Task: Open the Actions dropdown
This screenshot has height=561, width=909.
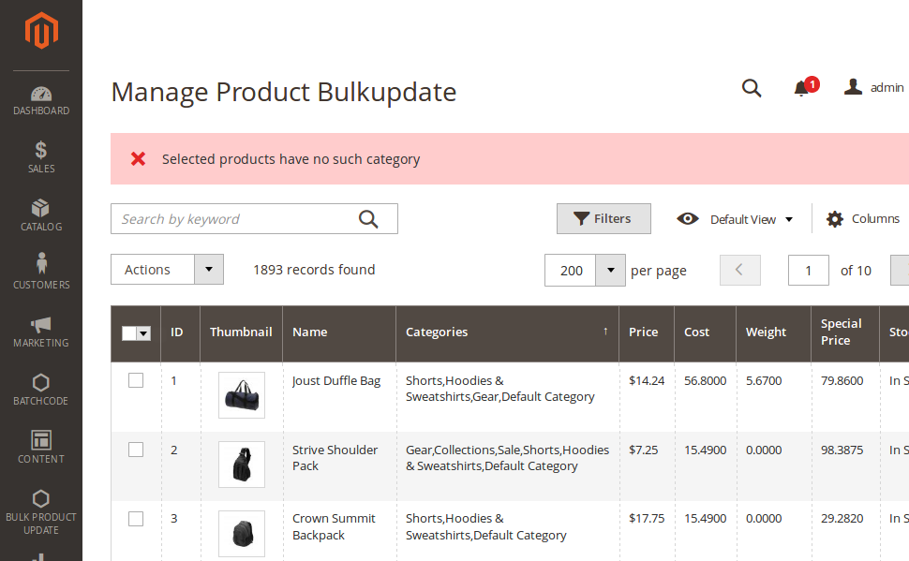Action: tap(167, 270)
